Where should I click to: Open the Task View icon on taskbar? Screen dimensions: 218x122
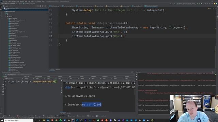40,120
